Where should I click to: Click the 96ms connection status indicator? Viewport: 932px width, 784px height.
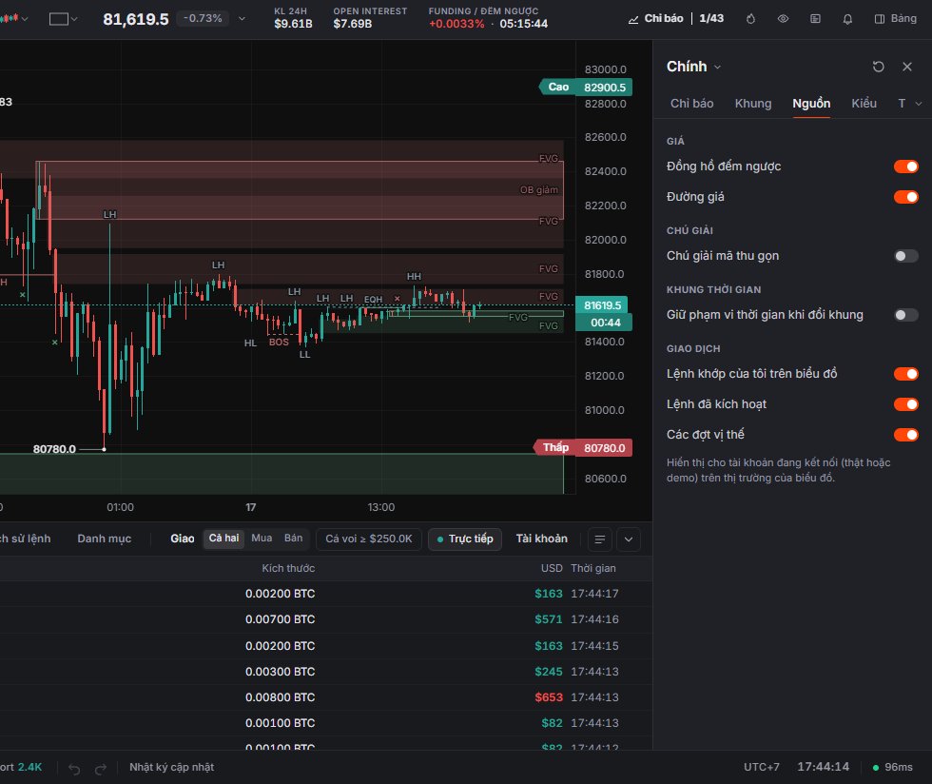click(892, 767)
